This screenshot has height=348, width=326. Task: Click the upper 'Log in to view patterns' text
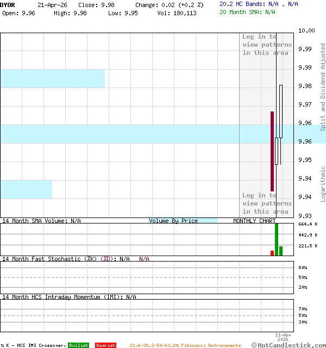(x=267, y=45)
